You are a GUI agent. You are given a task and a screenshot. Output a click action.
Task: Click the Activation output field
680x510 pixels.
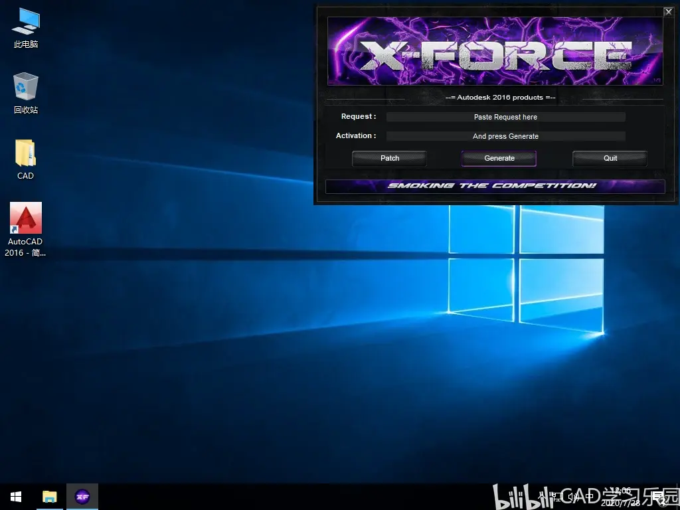505,136
